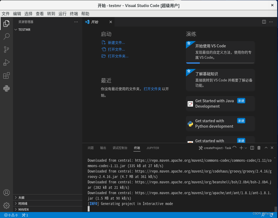This screenshot has width=278, height=218.
Task: Open the Run and Debug view
Action: coord(6,62)
